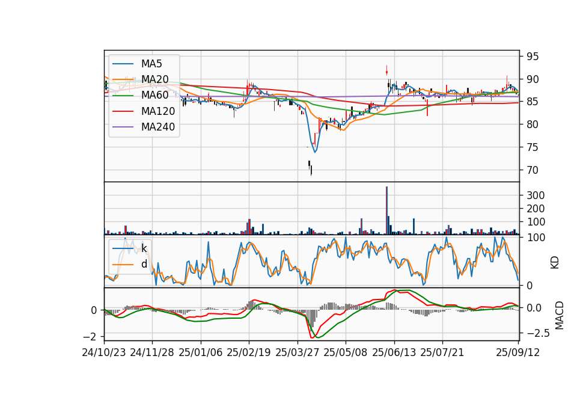
Task: Click the 24/10/23 date axis label
Action: (x=104, y=353)
